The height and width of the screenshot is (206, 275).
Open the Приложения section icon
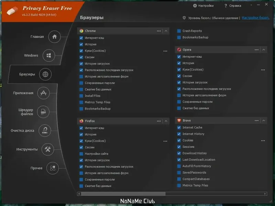pos(43,93)
